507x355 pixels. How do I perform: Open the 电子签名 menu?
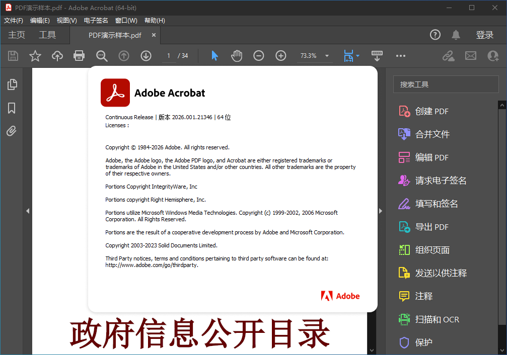[x=96, y=21]
